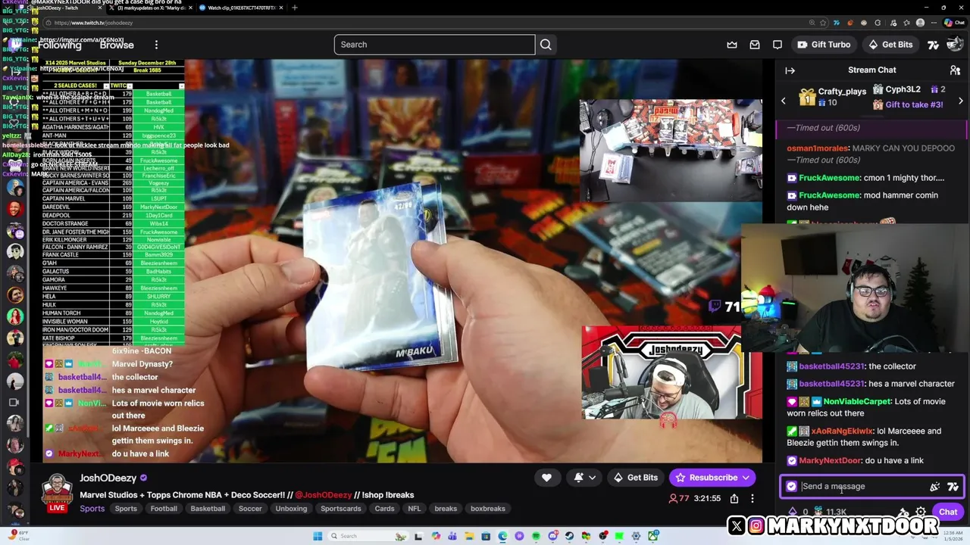The width and height of the screenshot is (970, 545).
Task: Open the chat community users list
Action: [955, 70]
